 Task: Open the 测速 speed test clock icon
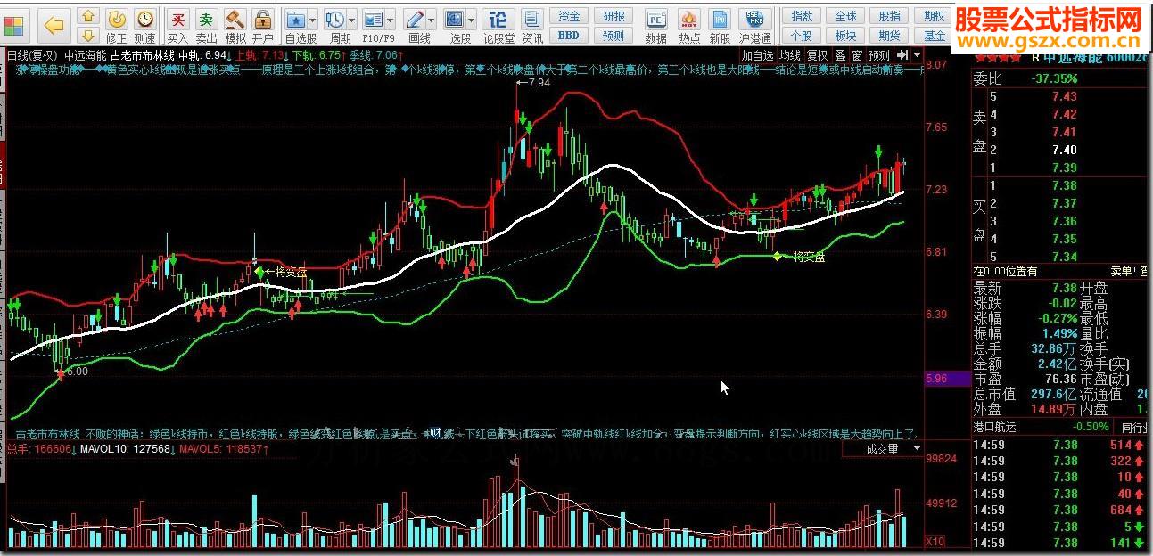tap(144, 24)
